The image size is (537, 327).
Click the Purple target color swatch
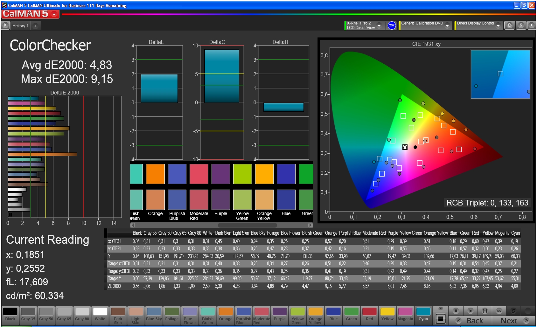(x=220, y=200)
